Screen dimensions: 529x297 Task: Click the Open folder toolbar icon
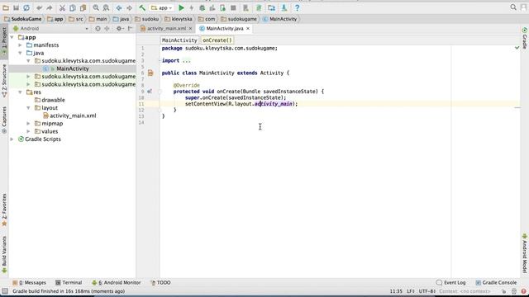(x=6, y=7)
